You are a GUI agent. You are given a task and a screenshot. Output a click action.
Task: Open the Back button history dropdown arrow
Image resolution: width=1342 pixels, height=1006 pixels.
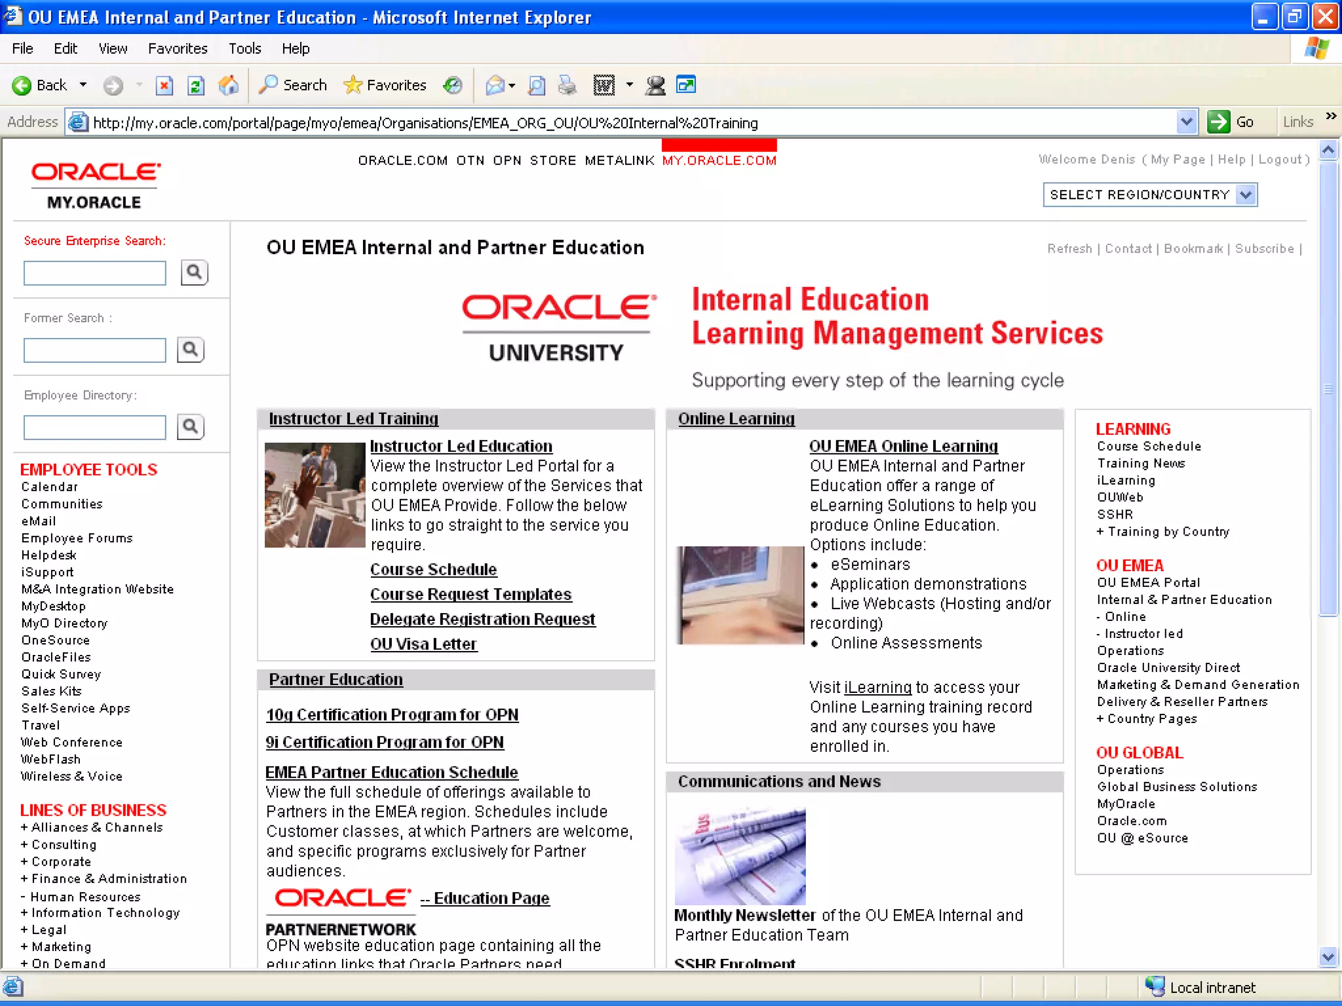point(83,85)
